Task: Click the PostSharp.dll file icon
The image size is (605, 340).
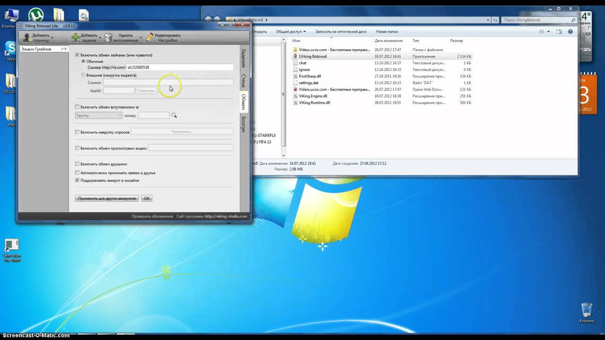Action: 295,76
